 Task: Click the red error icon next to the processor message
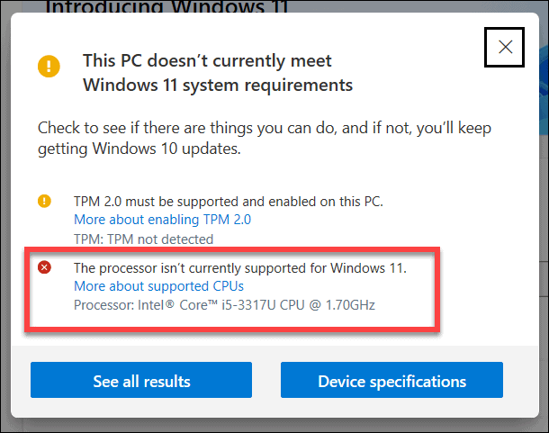point(44,267)
